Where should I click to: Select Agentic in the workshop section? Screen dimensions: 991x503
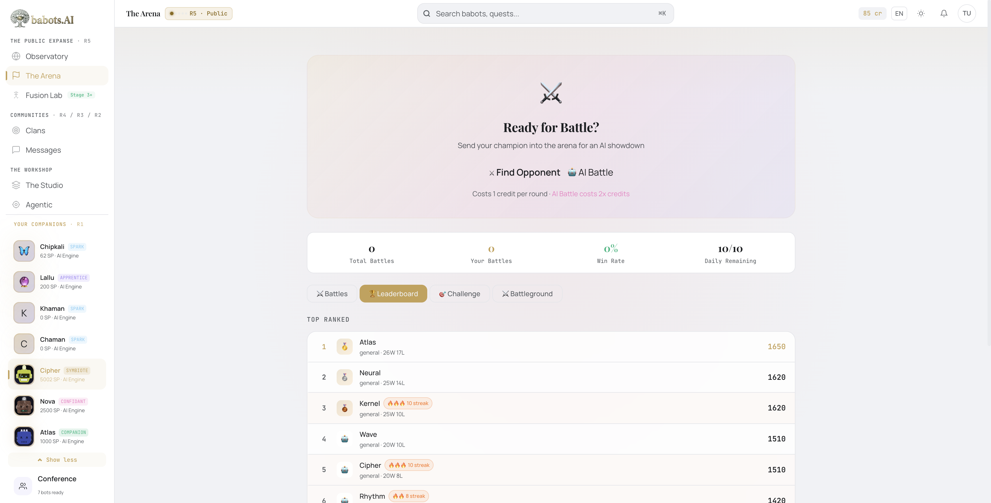(38, 205)
